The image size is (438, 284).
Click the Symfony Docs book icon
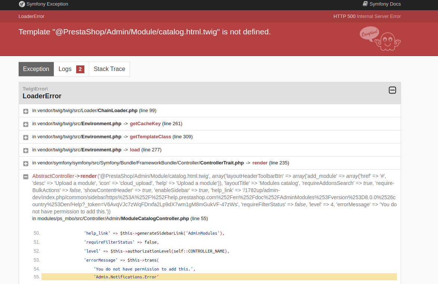[x=365, y=4]
